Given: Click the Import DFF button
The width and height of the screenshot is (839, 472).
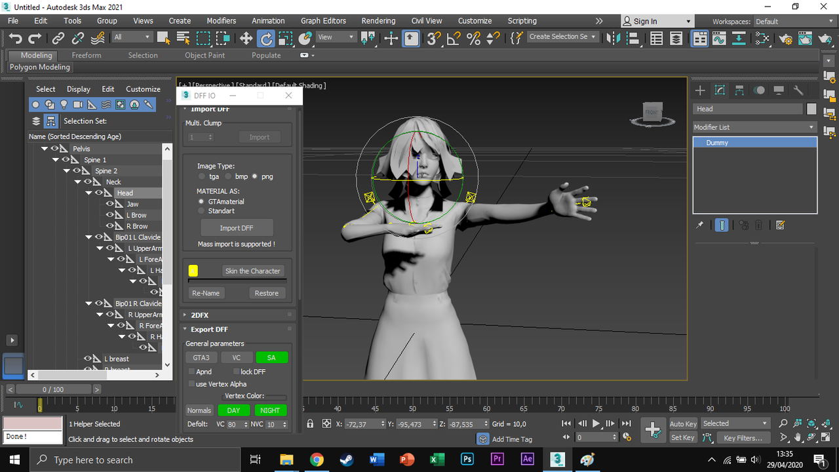Looking at the screenshot, I should pos(237,228).
